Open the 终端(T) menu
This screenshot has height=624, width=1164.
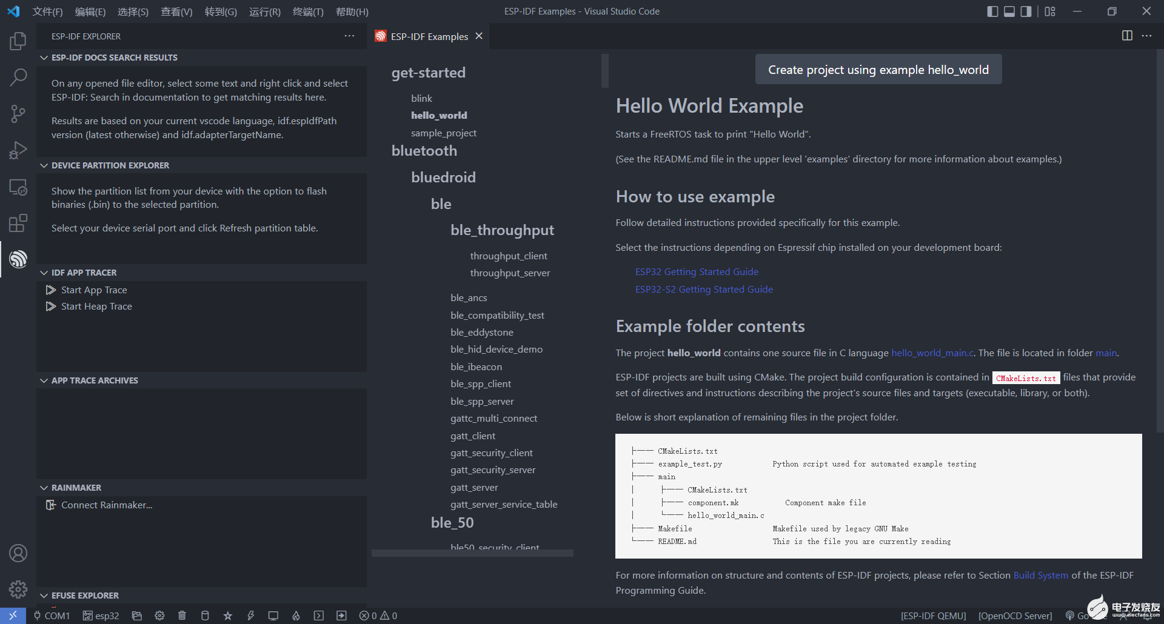tap(308, 12)
